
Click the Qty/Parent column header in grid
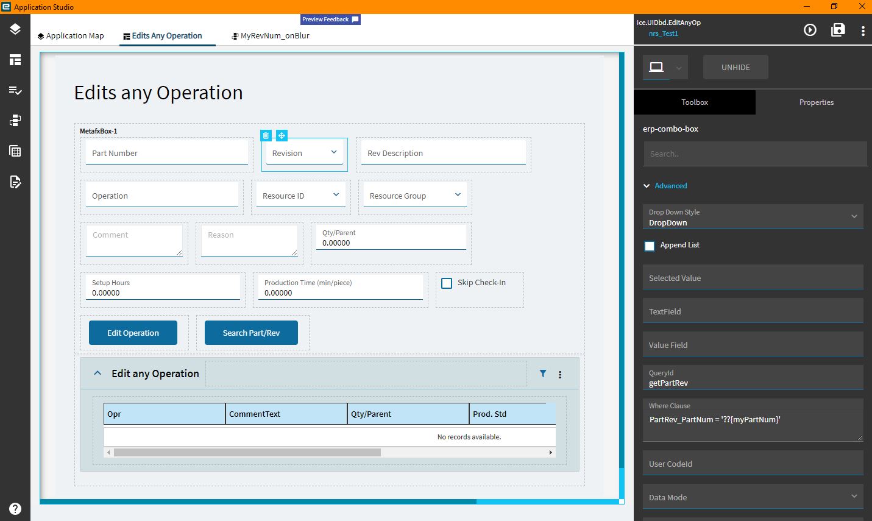click(x=408, y=414)
